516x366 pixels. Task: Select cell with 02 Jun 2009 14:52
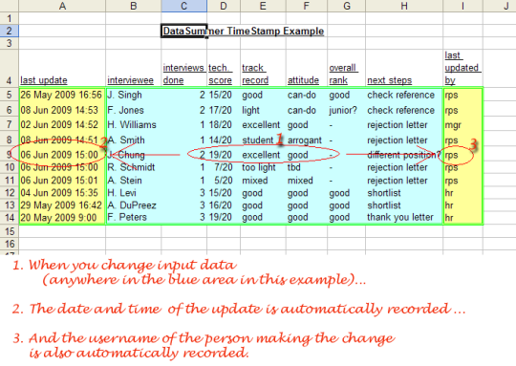(x=62, y=125)
